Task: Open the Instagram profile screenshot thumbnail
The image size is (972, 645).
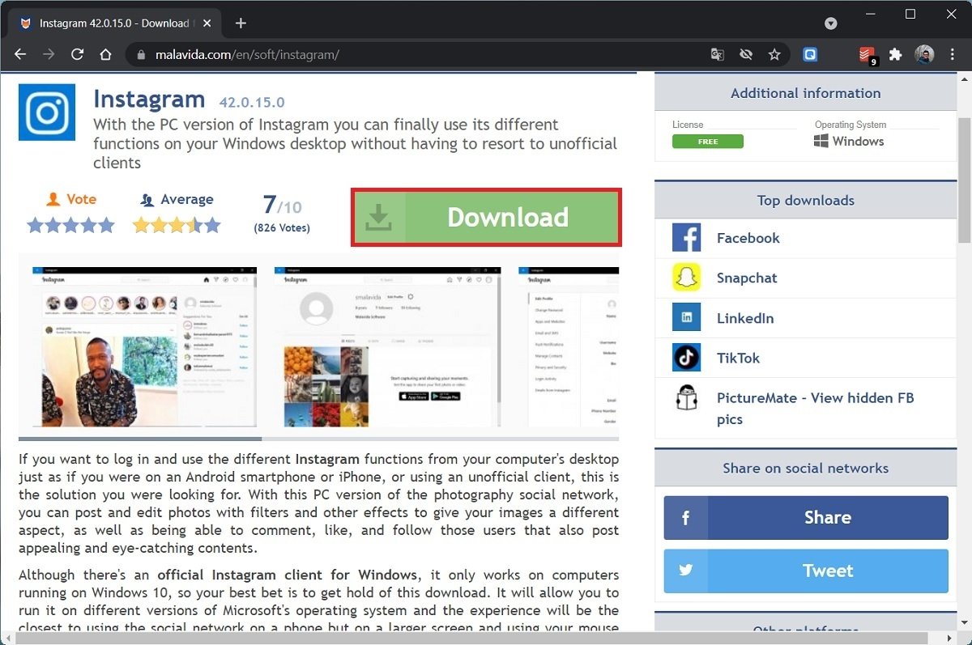Action: coord(387,346)
